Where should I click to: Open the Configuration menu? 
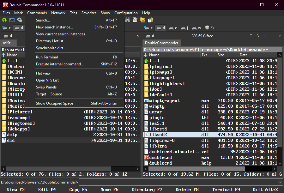[126, 13]
